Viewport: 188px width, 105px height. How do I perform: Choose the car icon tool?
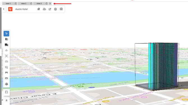pyautogui.click(x=6, y=61)
